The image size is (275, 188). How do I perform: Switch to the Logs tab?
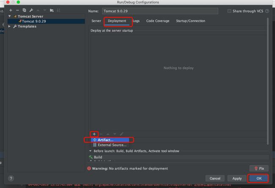point(136,21)
